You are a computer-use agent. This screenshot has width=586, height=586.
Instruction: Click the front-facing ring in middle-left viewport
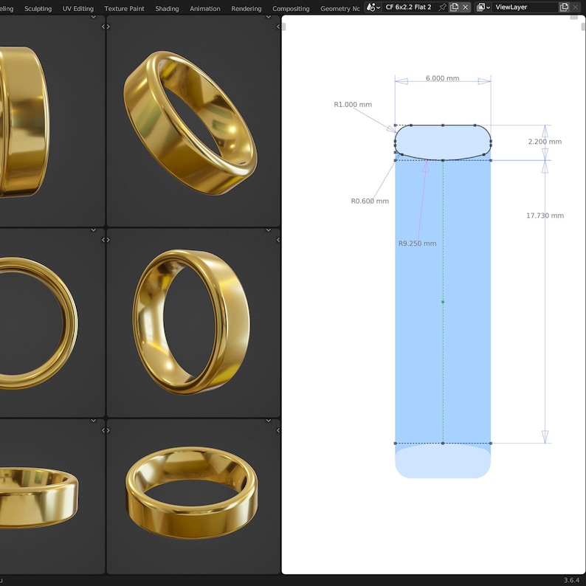(69, 323)
